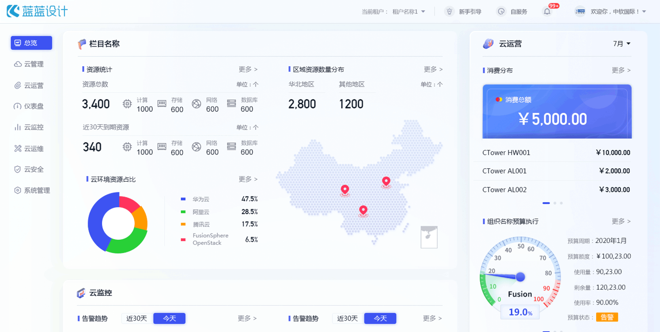The width and height of the screenshot is (660, 332).
Task: Select 今天 in the left 告警趋势 toggle
Action: 169,318
